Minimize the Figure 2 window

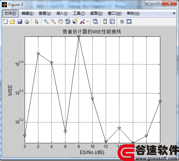(x=149, y=3)
